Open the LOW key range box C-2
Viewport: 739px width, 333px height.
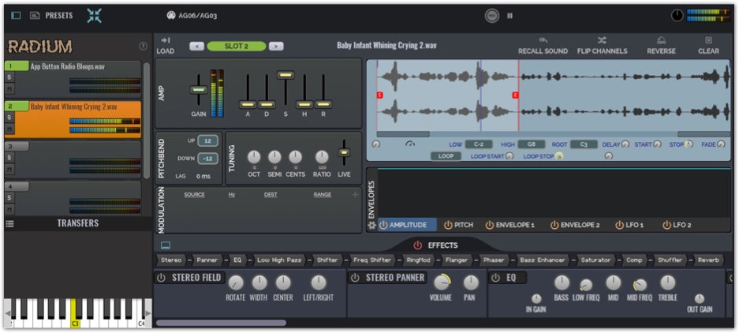[x=479, y=144]
